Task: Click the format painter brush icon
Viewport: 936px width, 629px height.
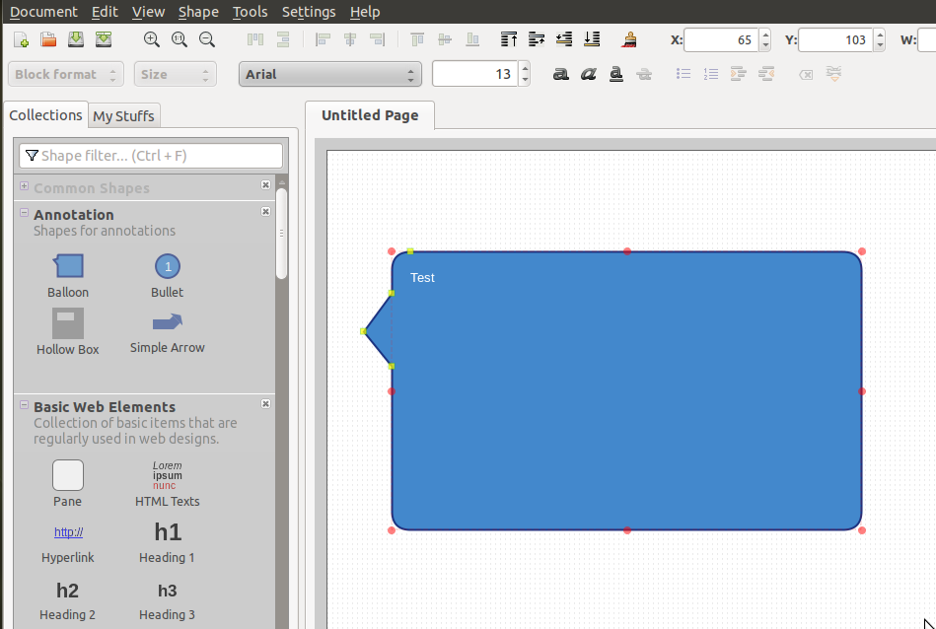Action: pyautogui.click(x=629, y=39)
